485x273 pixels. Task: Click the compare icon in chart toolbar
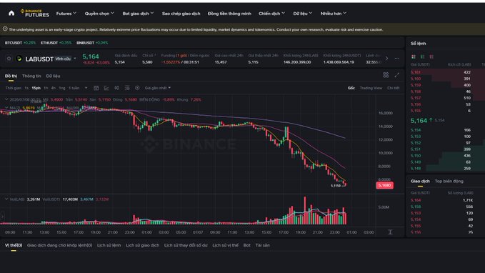coord(116,88)
